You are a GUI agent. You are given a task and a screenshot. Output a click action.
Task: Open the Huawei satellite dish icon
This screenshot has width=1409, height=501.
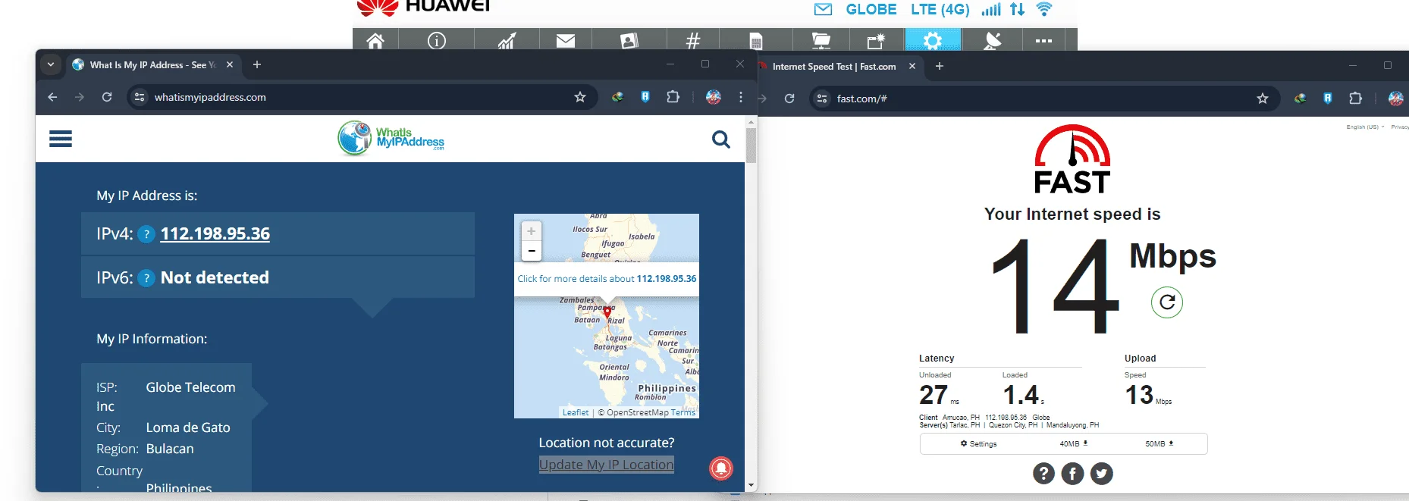(x=992, y=41)
